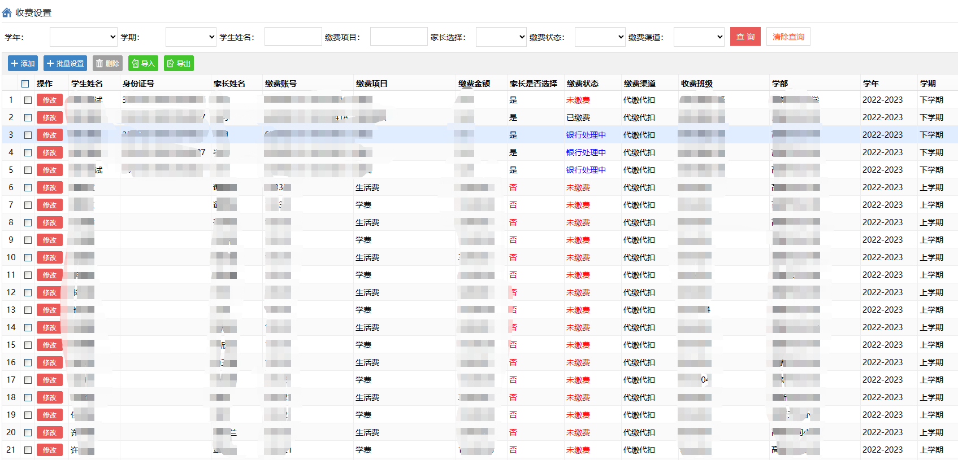Click the 删除 trash button

coord(107,63)
